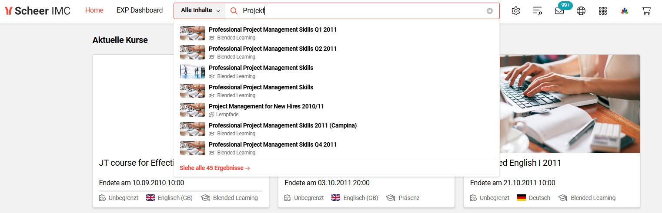662x213 pixels.
Task: Click the Scheer IMC logo
Action: [37, 11]
